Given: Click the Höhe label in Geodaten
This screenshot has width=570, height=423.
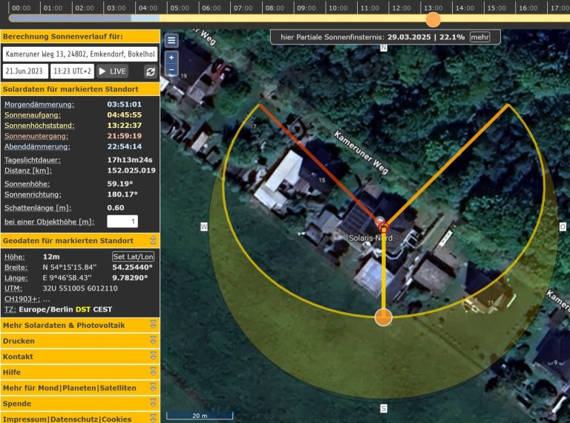Looking at the screenshot, I should tap(15, 256).
